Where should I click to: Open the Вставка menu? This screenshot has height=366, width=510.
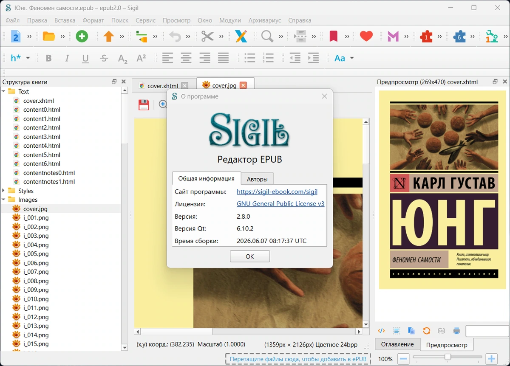65,20
